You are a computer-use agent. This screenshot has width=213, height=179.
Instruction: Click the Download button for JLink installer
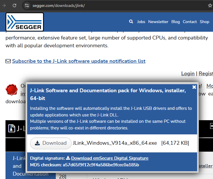pos(51,143)
